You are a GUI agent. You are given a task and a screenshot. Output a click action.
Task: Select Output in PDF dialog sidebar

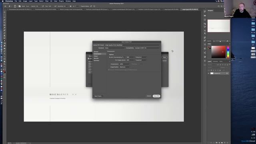pyautogui.click(x=96, y=56)
